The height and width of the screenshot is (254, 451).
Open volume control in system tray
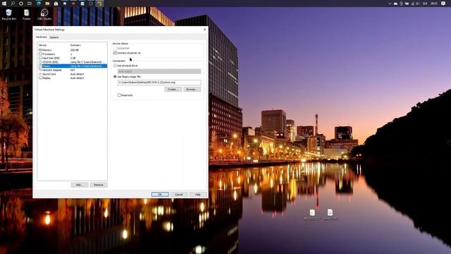418,4
